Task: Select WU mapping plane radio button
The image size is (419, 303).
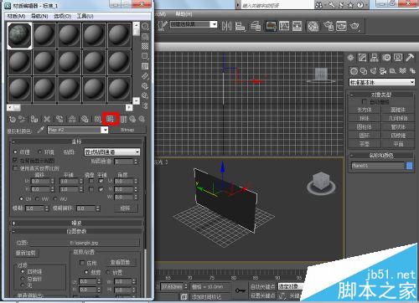Action: (55, 199)
